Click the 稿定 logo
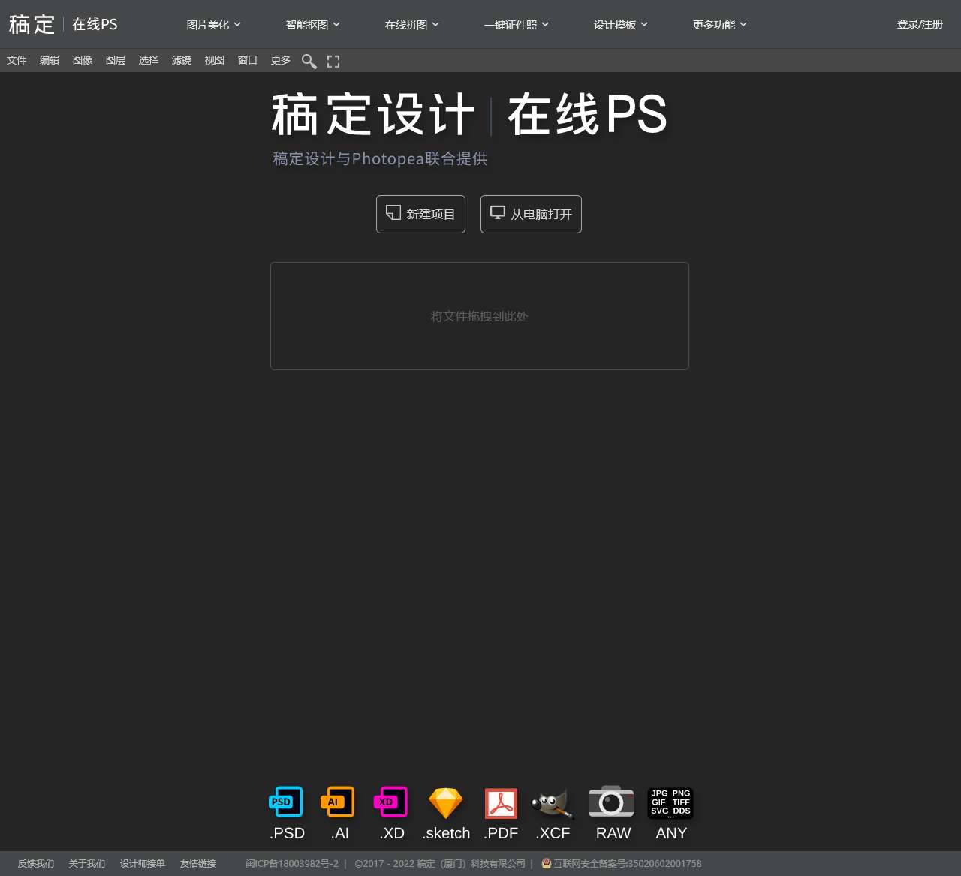Image resolution: width=961 pixels, height=876 pixels. [x=32, y=24]
